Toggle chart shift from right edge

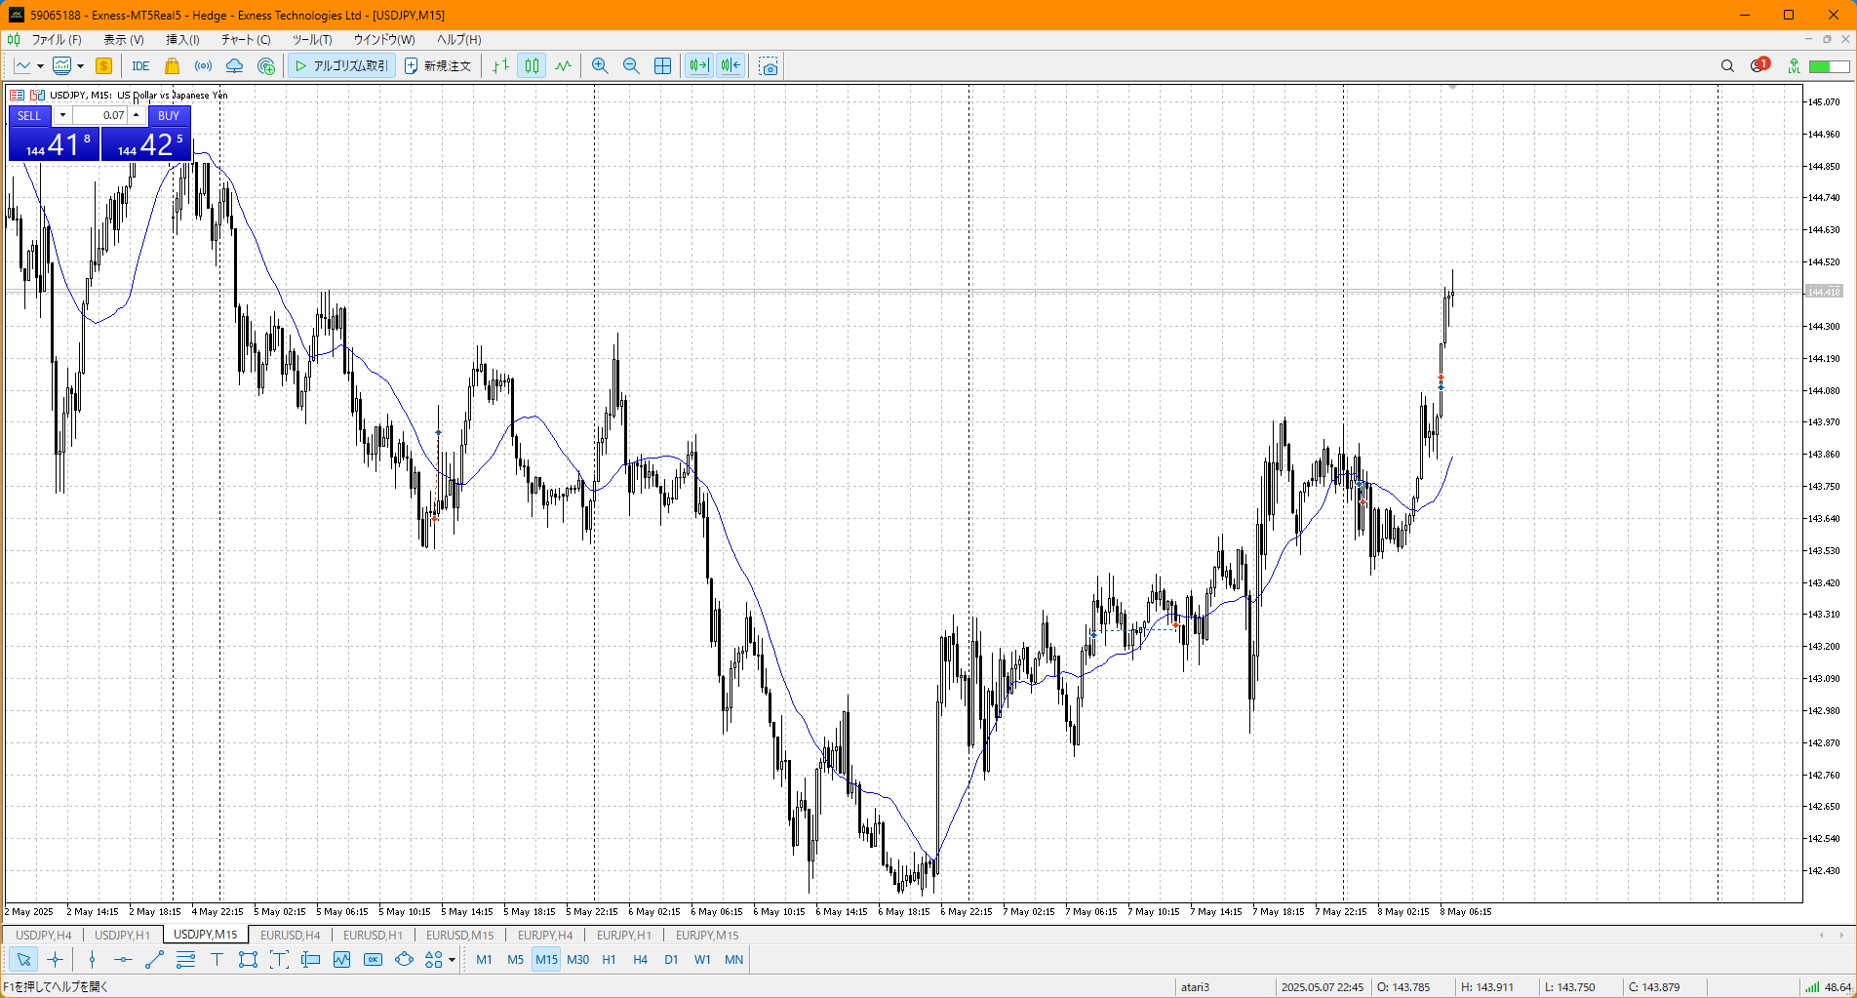tap(731, 66)
